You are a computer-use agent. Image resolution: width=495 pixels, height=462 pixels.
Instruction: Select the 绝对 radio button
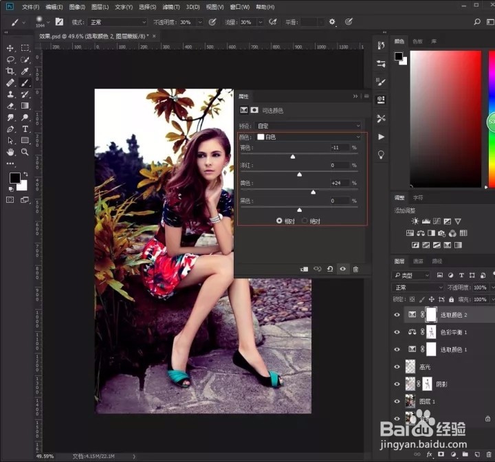click(x=305, y=221)
